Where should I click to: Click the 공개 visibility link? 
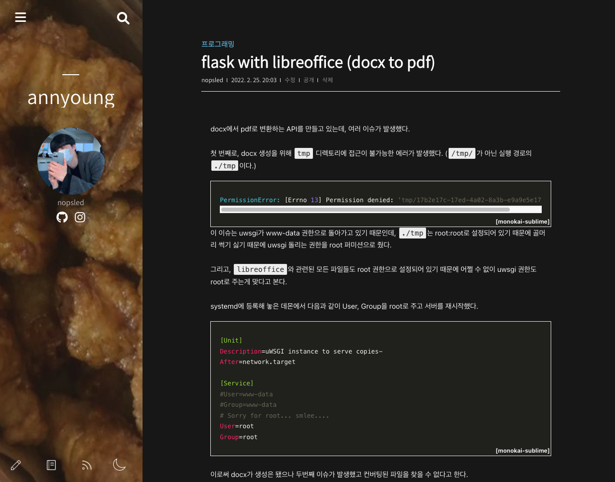[x=309, y=80]
